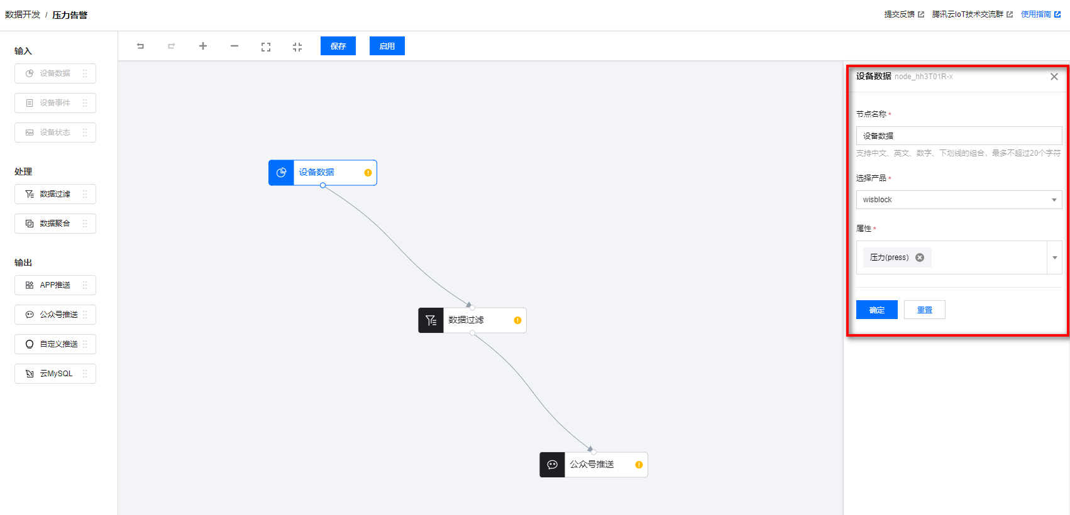Click 启用 enable button
Viewport: 1070px width, 515px height.
387,46
